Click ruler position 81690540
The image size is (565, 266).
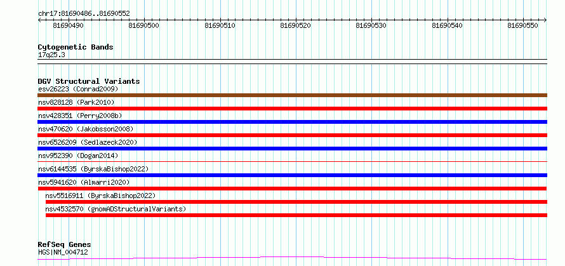point(447,25)
